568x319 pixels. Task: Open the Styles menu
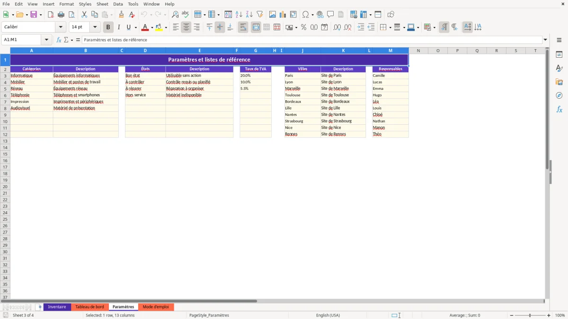[x=85, y=4]
